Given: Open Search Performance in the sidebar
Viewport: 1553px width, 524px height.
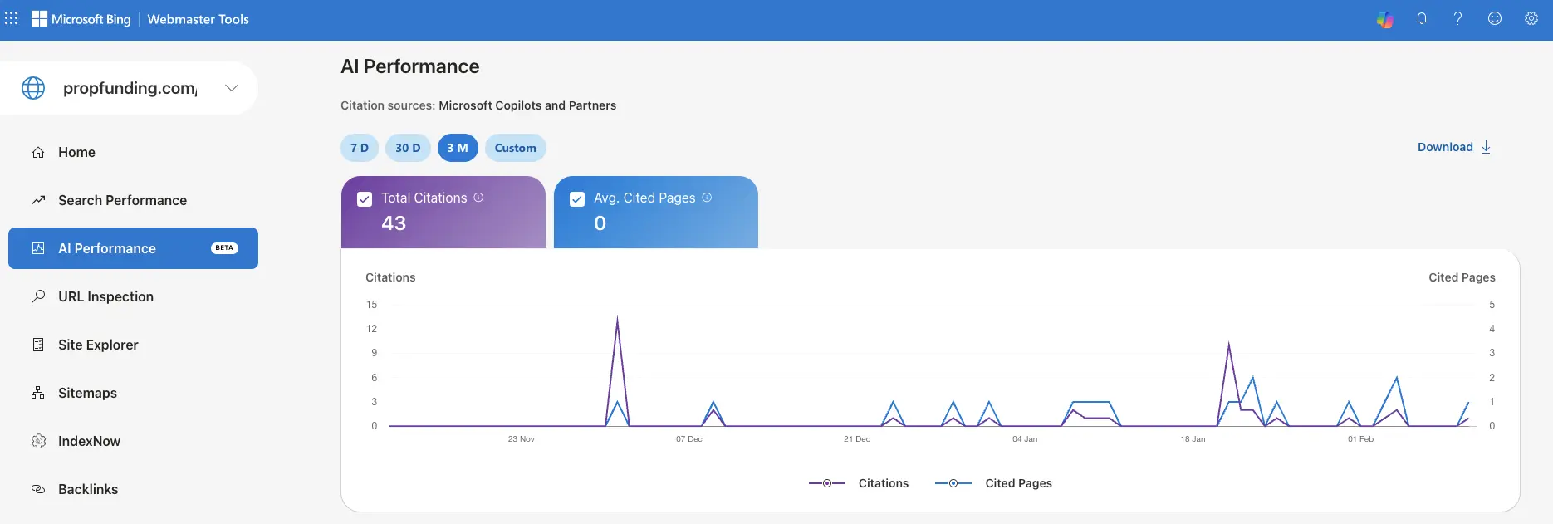Looking at the screenshot, I should tap(133, 200).
